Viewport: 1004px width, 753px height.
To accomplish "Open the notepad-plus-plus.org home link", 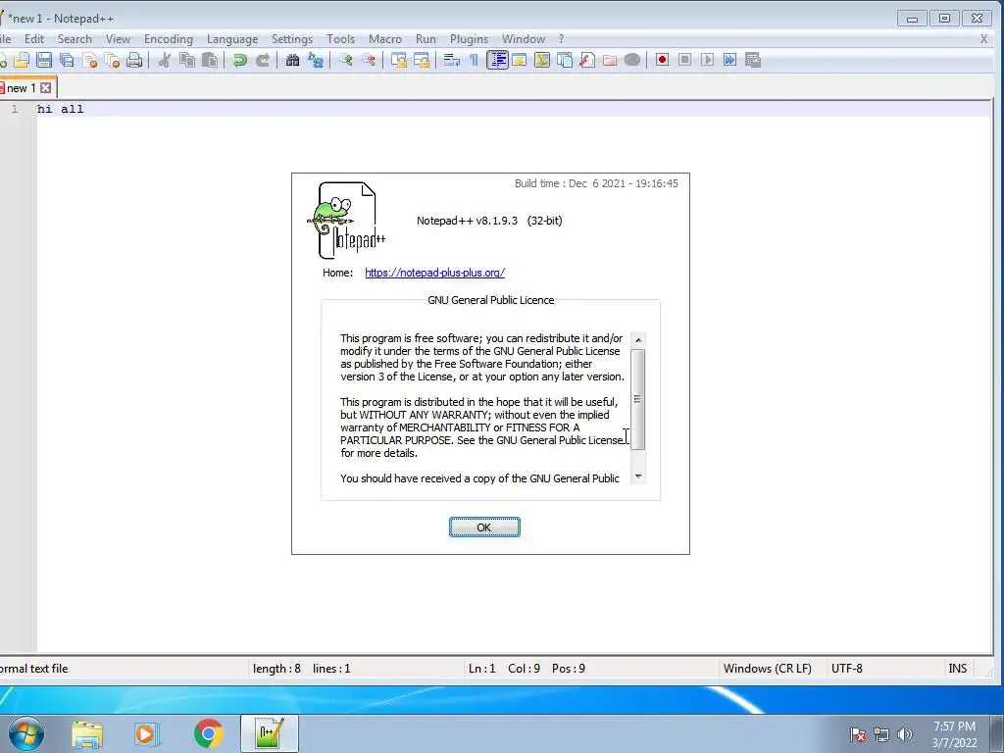I will click(x=434, y=273).
